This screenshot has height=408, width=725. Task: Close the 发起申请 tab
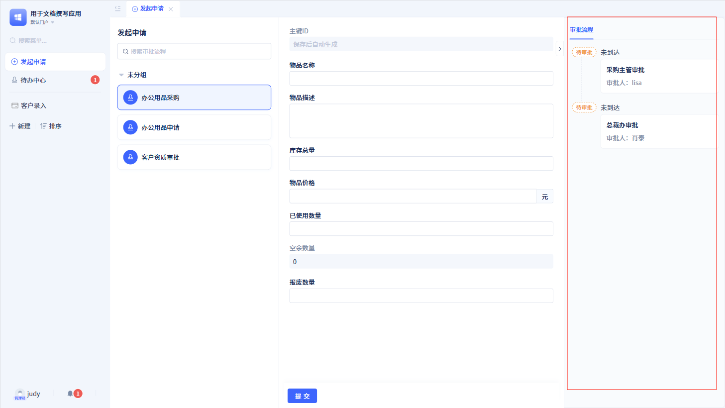tap(171, 9)
